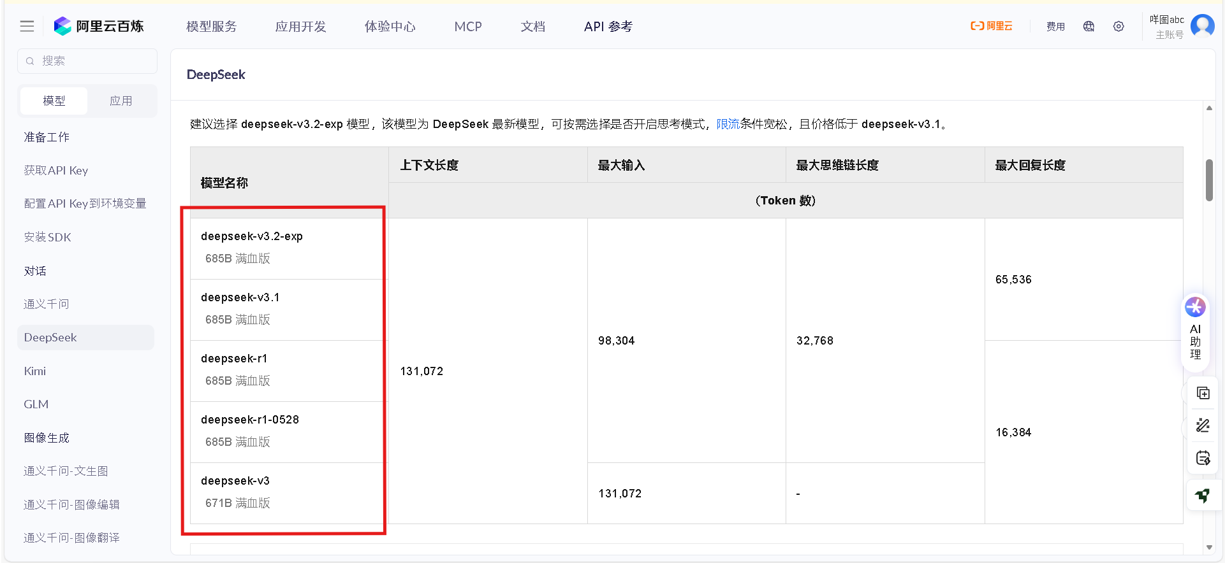This screenshot has height=563, width=1225.
Task: Click the DeepSeek page title
Action: point(216,75)
